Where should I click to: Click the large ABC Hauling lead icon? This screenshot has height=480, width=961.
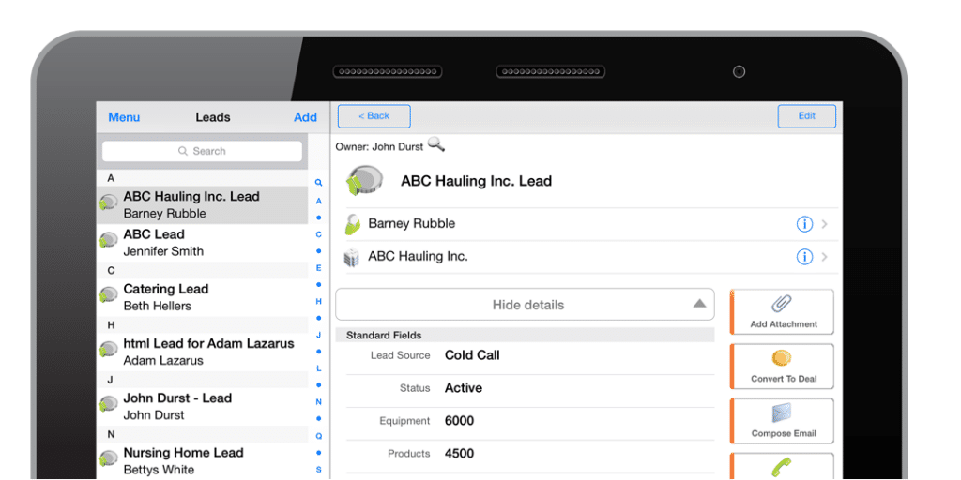(x=363, y=180)
